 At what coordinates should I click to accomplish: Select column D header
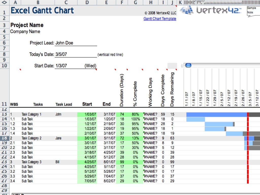(x=87, y=3)
